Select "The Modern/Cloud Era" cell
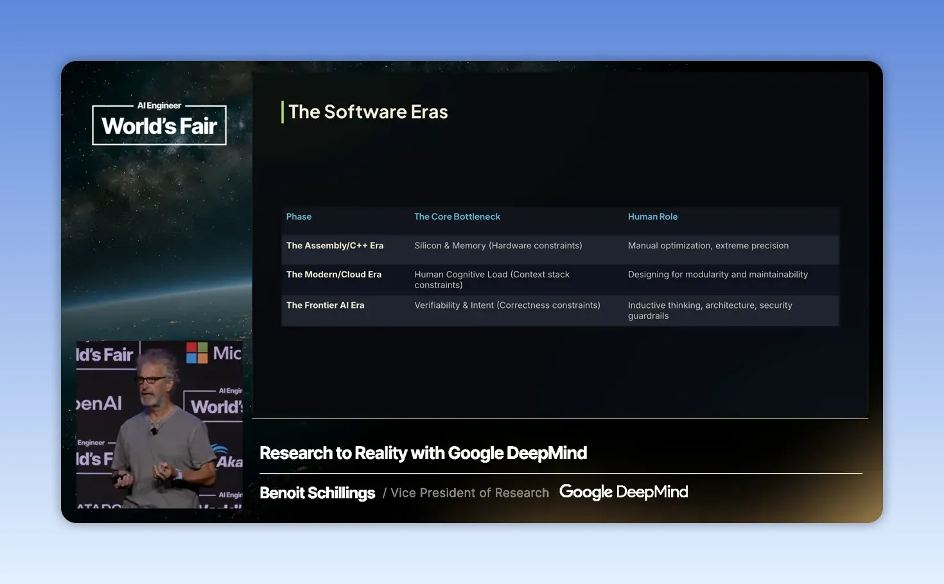Image resolution: width=944 pixels, height=584 pixels. click(334, 275)
